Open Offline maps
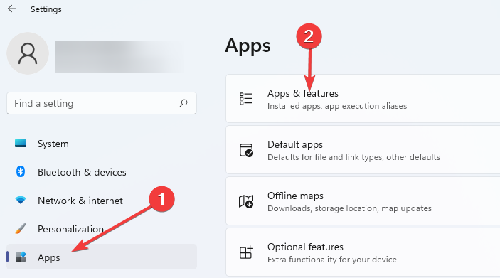Screen dimensions: 500x278 (363, 201)
